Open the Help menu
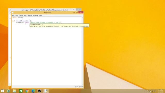 pos(40,16)
